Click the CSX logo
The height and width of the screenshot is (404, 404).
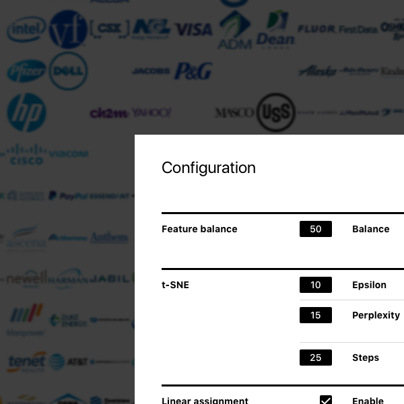[110, 29]
